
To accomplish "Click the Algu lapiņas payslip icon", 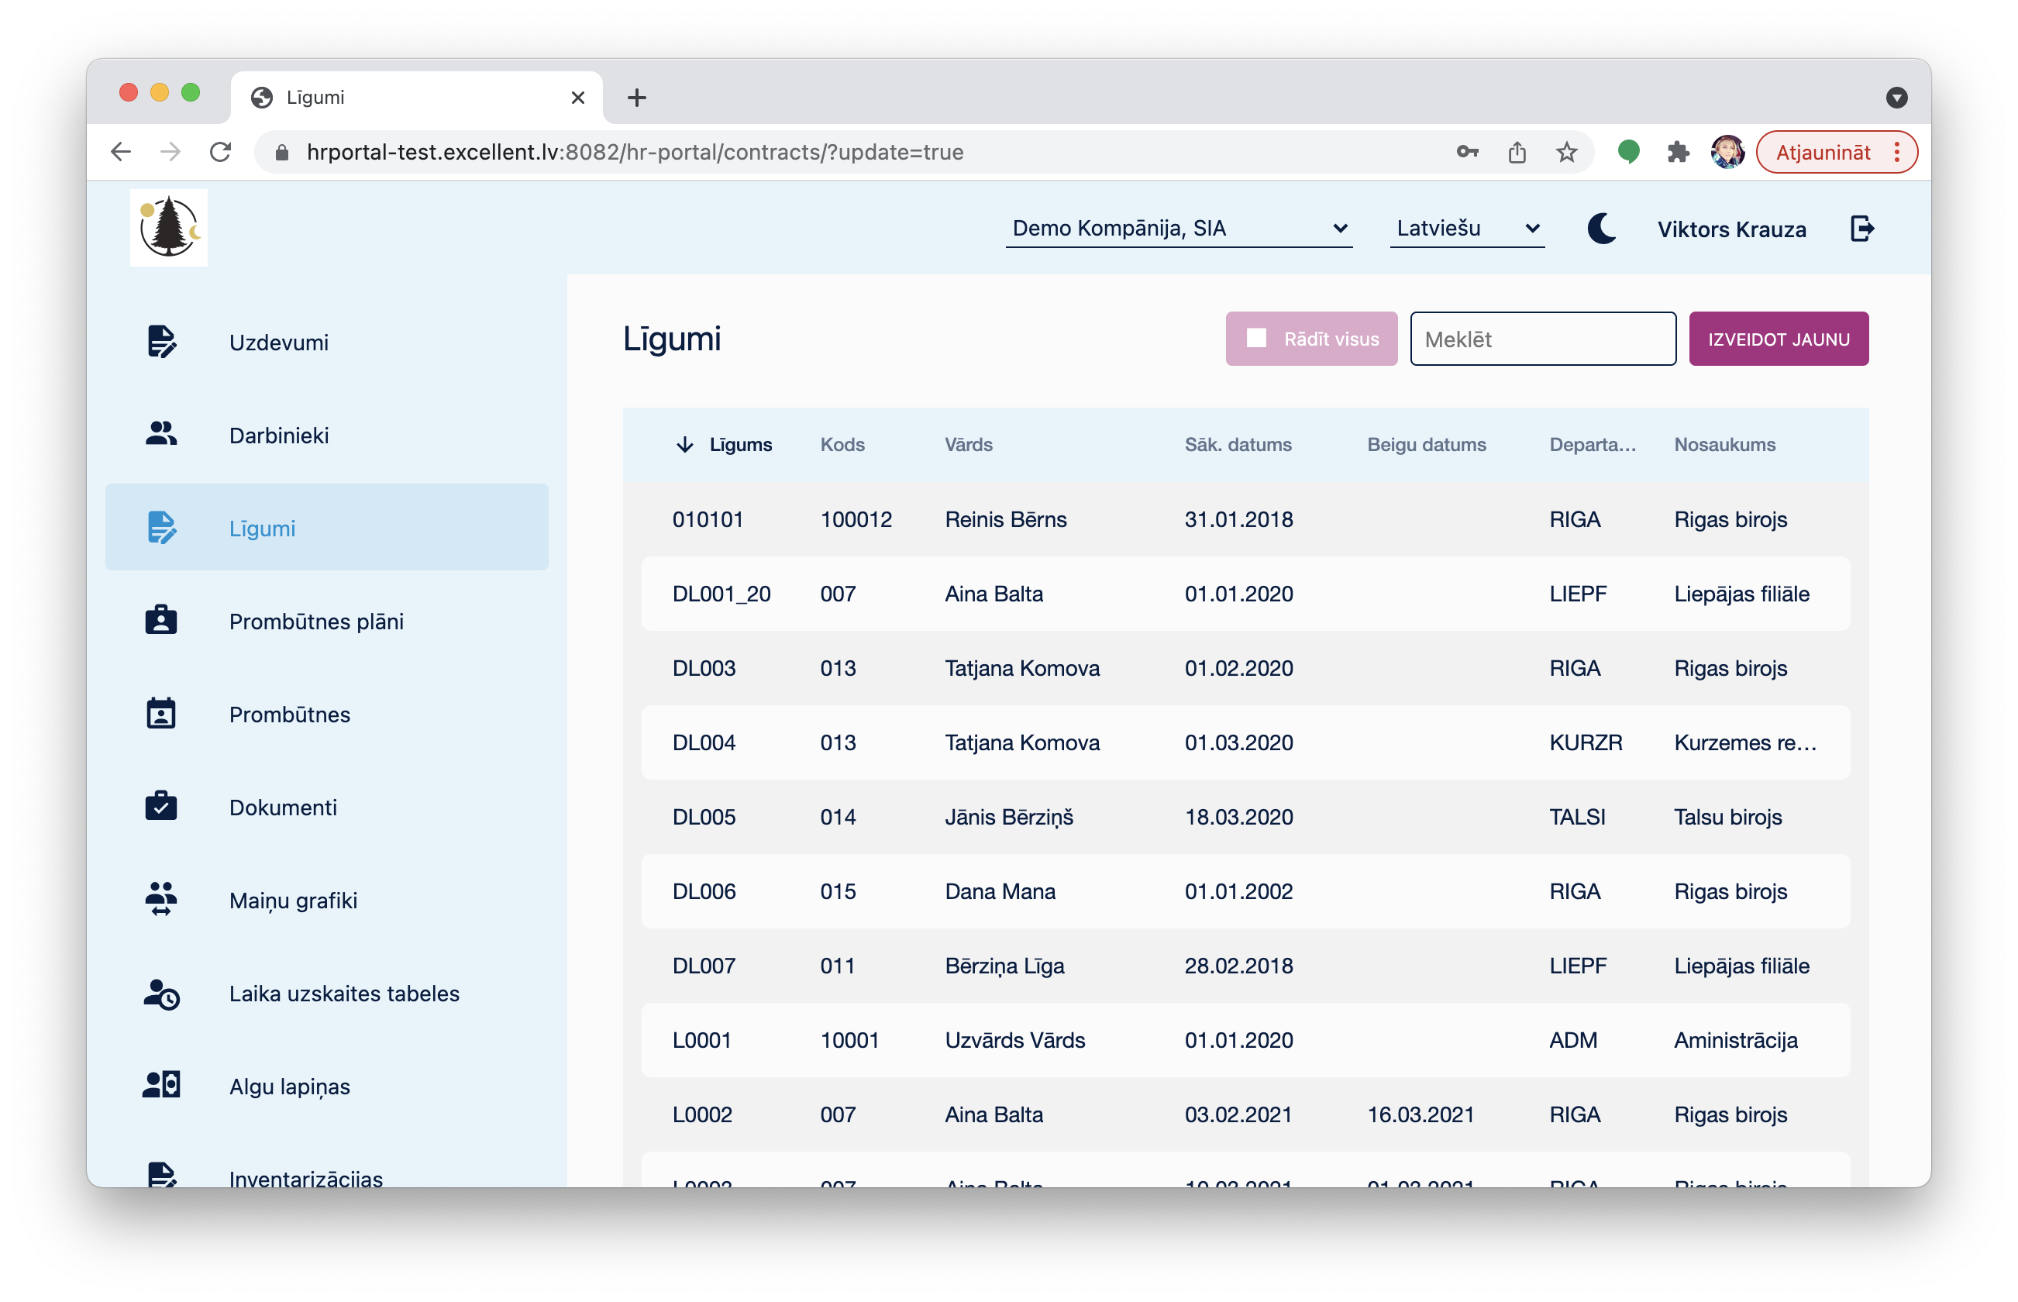I will click(x=160, y=1086).
